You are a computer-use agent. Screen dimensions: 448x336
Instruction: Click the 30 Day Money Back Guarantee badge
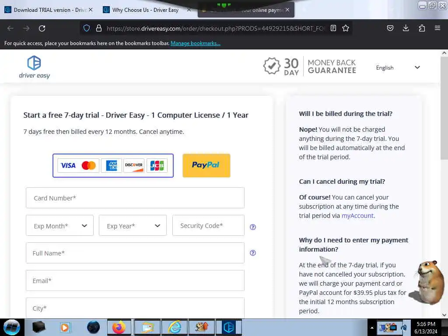[x=310, y=66]
